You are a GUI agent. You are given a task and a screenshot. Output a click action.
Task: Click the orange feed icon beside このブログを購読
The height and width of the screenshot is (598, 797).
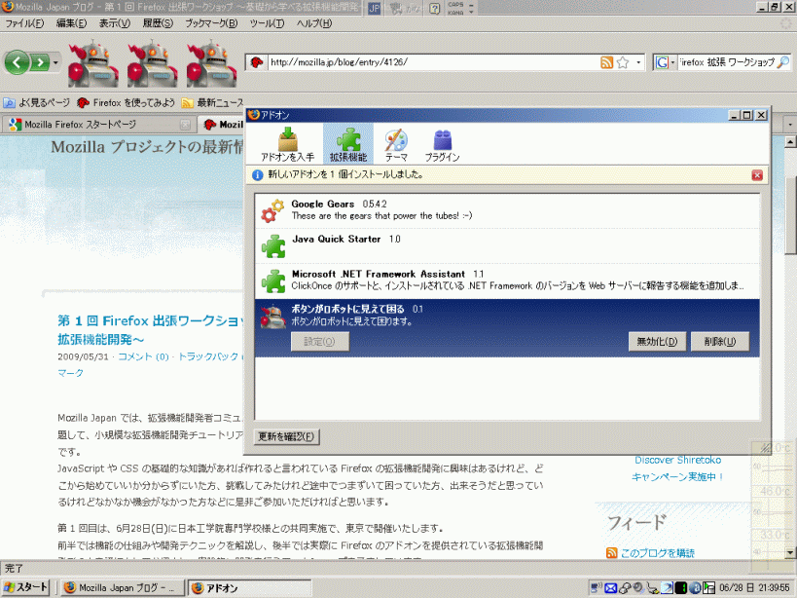(612, 553)
